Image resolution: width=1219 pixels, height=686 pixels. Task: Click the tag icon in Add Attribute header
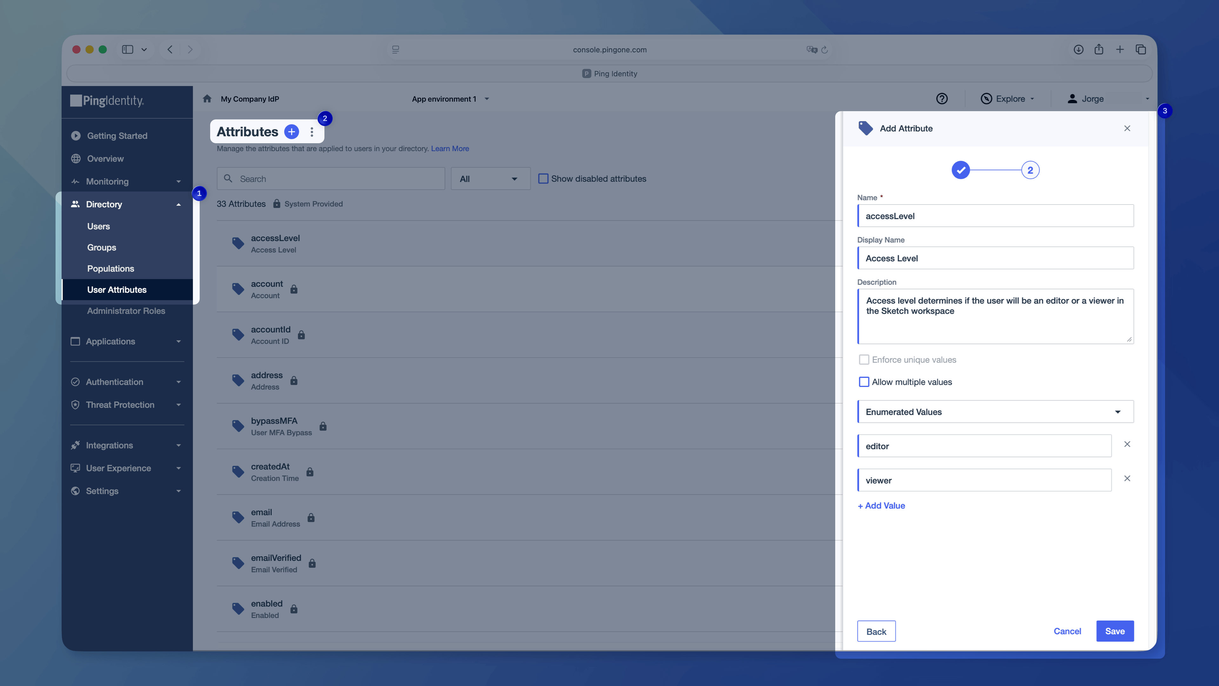[865, 128]
